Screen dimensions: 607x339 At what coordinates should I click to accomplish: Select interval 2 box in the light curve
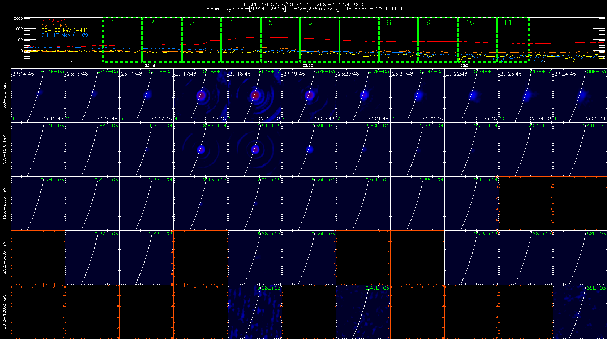tap(162, 40)
